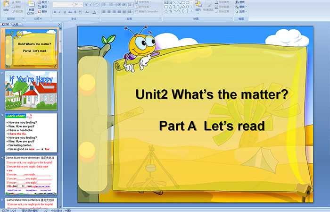Open the Character Spacing (AV) dropdown
Screen dimensions: 330x212
[81, 12]
